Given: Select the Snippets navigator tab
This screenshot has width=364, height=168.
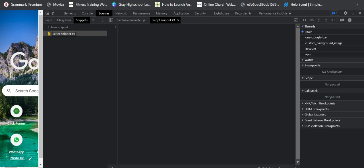Looking at the screenshot, I should coord(82,20).
